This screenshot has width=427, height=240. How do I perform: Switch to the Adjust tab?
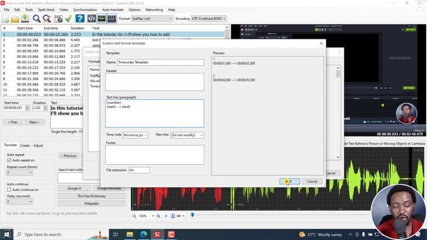38,145
